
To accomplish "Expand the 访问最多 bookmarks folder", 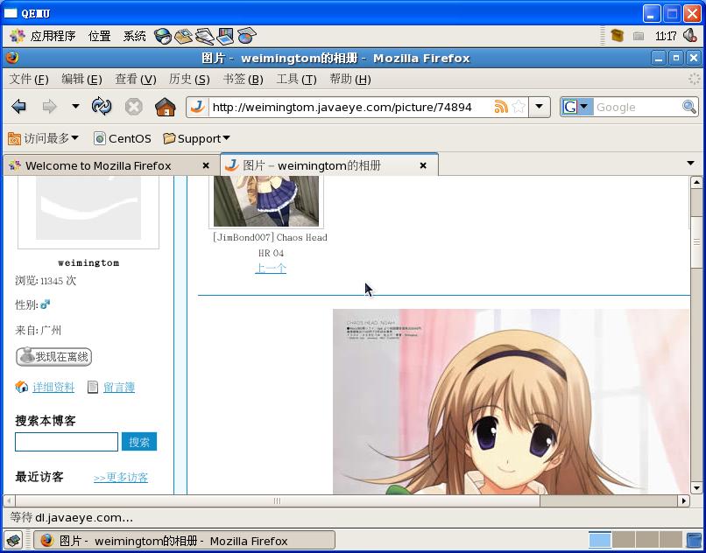I will click(x=43, y=138).
